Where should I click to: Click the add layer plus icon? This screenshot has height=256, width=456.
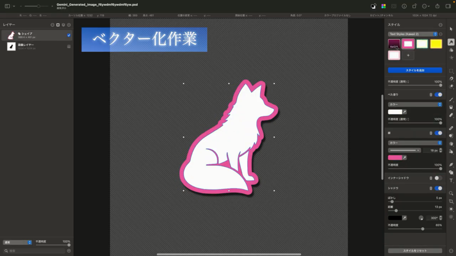pyautogui.click(x=69, y=25)
